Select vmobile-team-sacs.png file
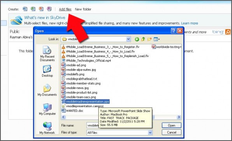This screenshot has height=141, width=232. pos(79,97)
